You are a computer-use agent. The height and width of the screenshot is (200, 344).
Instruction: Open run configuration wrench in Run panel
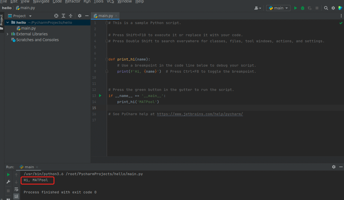coord(8,182)
